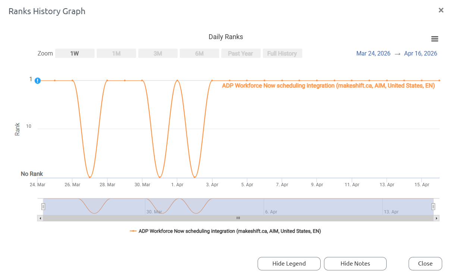Grab the left navigator range handle
Screen dimensions: 450x273
pyautogui.click(x=43, y=206)
